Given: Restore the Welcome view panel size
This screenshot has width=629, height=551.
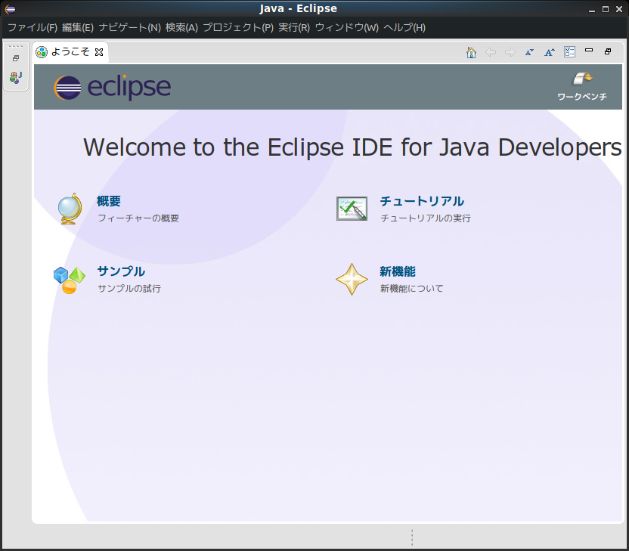Looking at the screenshot, I should point(608,51).
